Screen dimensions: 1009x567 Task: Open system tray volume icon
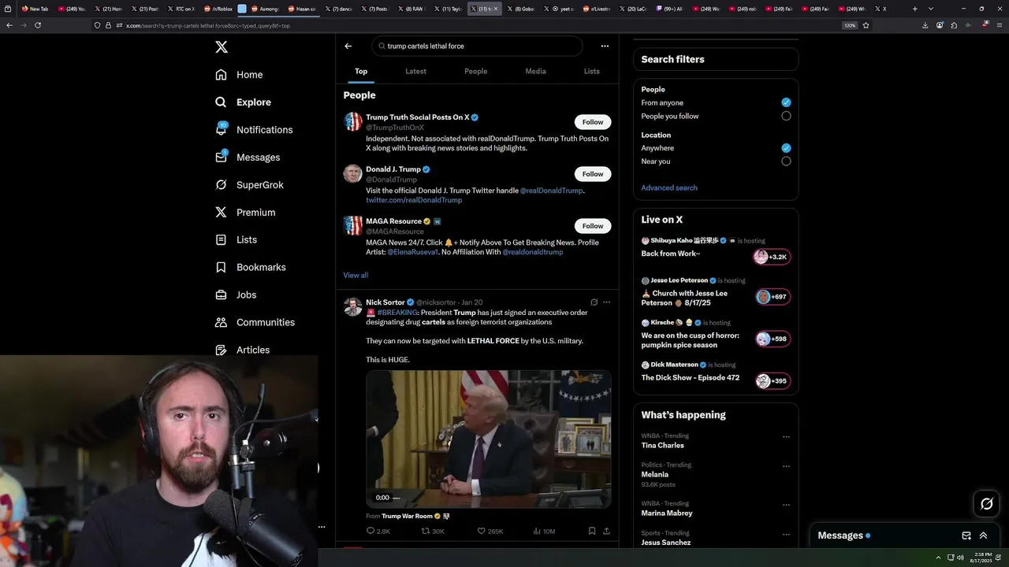tap(959, 558)
